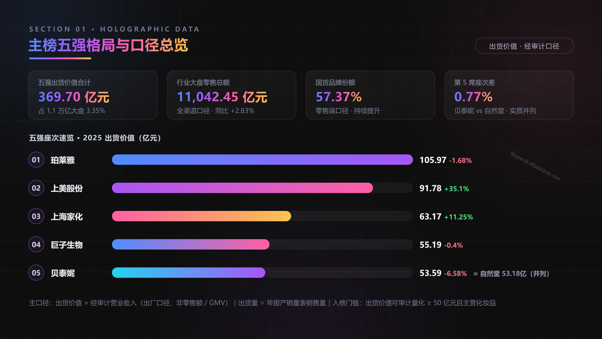This screenshot has height=339, width=602.
Task: Click the note "贝泰妮 vs 自然堂 · 实质并列"
Action: pyautogui.click(x=495, y=111)
